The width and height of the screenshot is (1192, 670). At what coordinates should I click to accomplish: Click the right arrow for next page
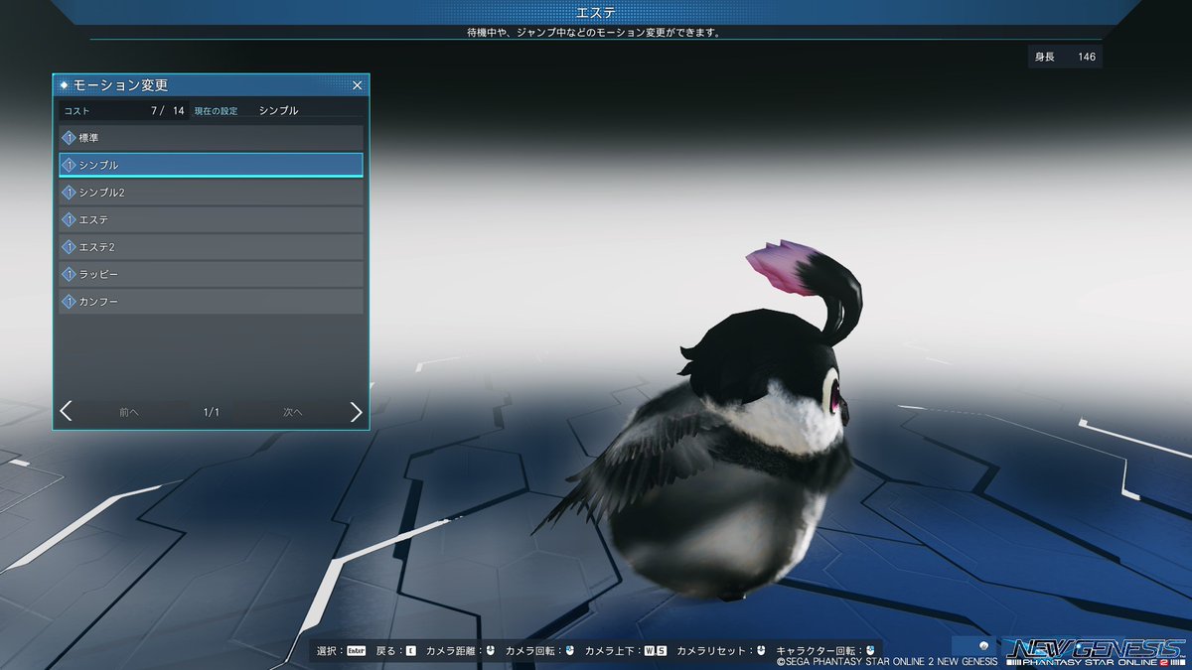[x=357, y=411]
